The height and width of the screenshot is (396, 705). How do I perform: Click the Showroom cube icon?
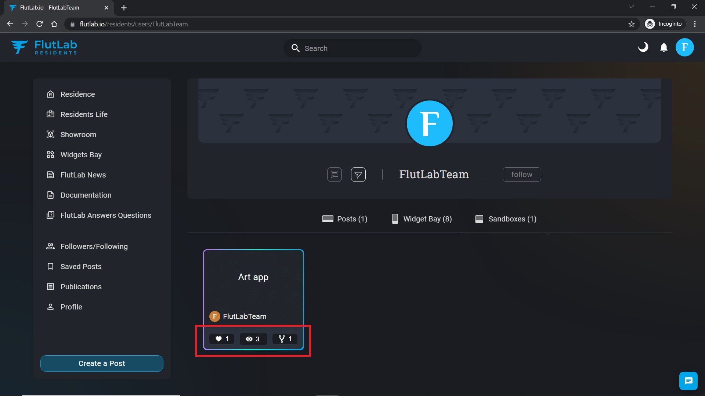click(51, 135)
